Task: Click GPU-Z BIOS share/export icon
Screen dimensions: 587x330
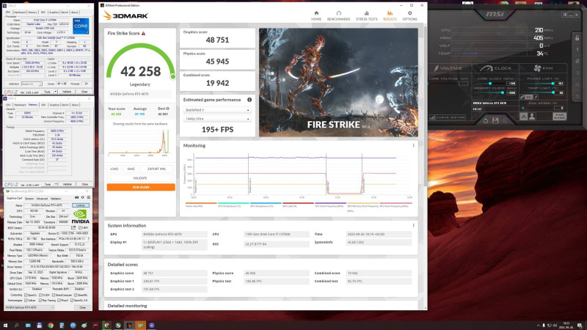Action: pos(73,227)
